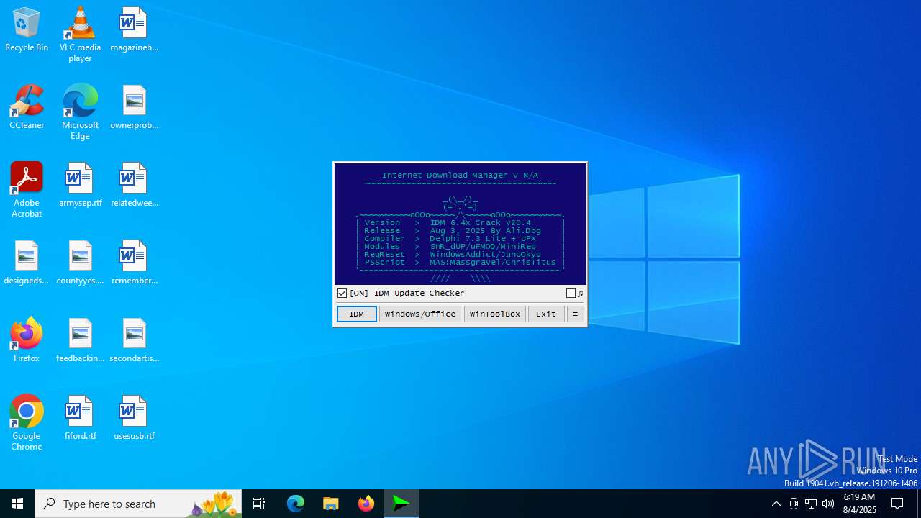
Task: Select the fiford.rtf document
Action: click(x=80, y=419)
